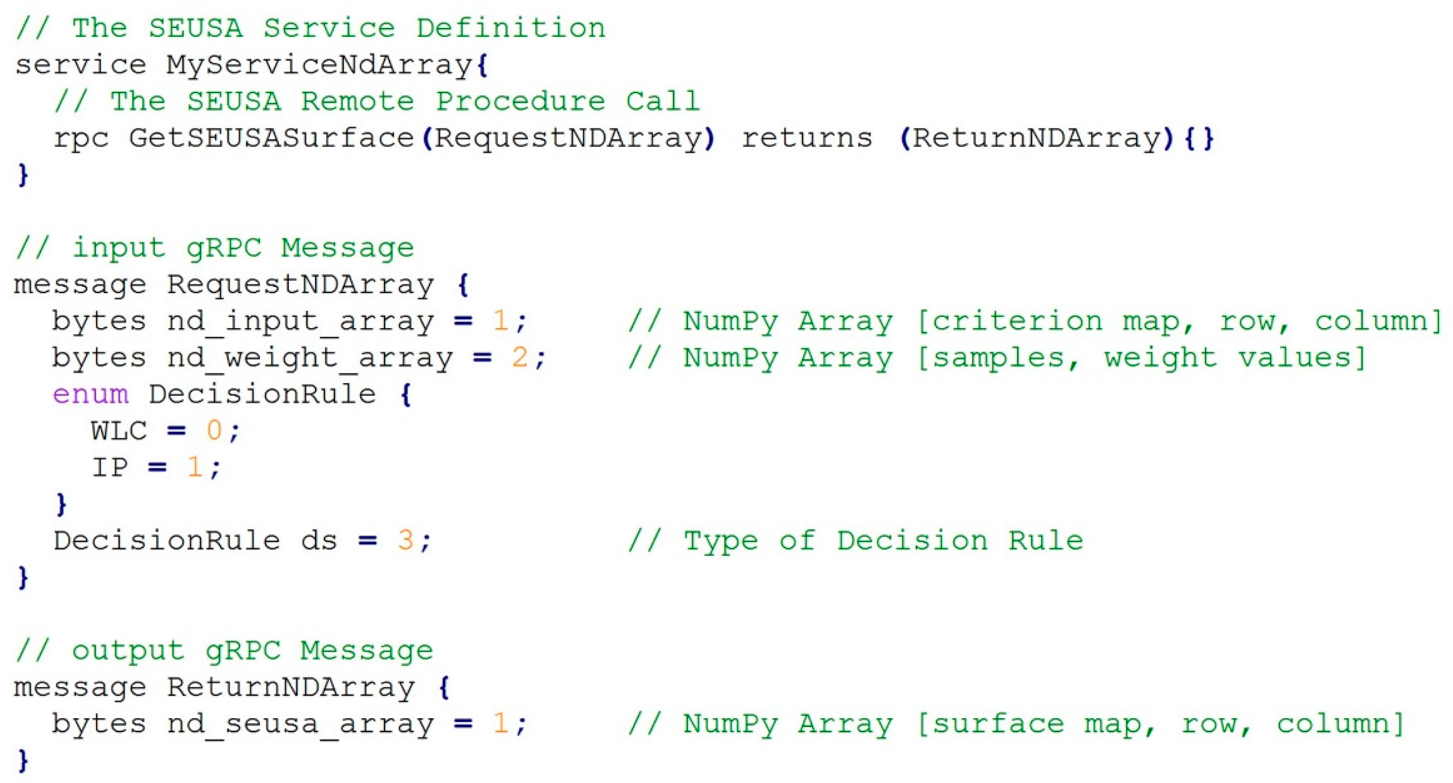1453x783 pixels.
Task: Click the IP enum value
Action: click(110, 467)
